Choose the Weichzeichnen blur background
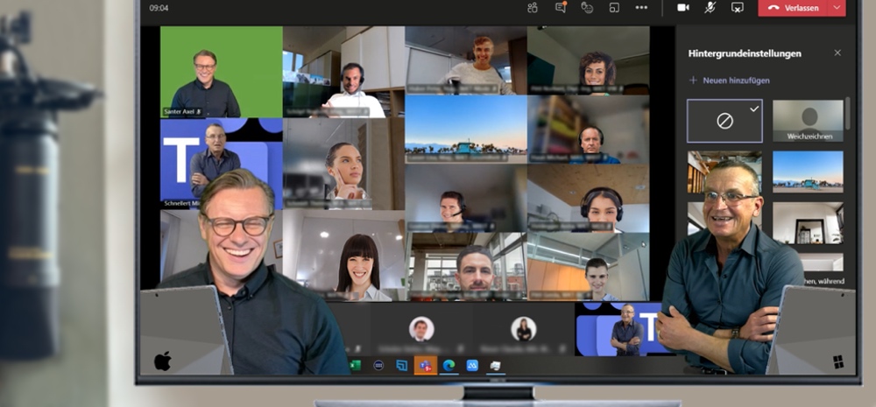Screen dimensions: 876x407 pos(808,121)
